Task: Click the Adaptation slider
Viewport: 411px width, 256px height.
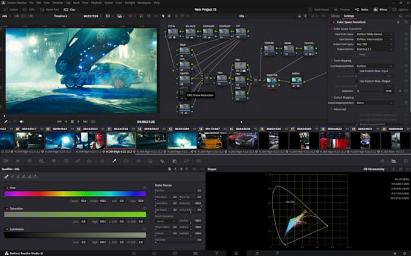Action: (369, 91)
